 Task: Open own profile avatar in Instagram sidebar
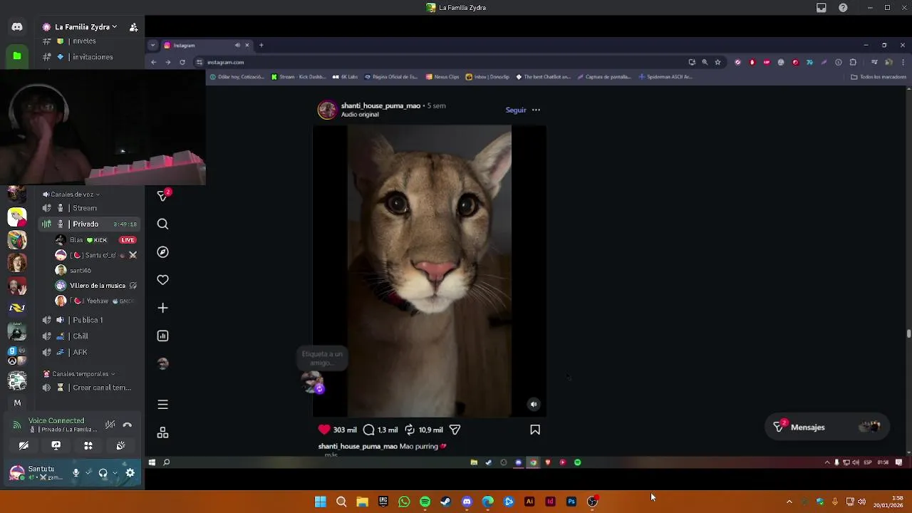click(162, 363)
